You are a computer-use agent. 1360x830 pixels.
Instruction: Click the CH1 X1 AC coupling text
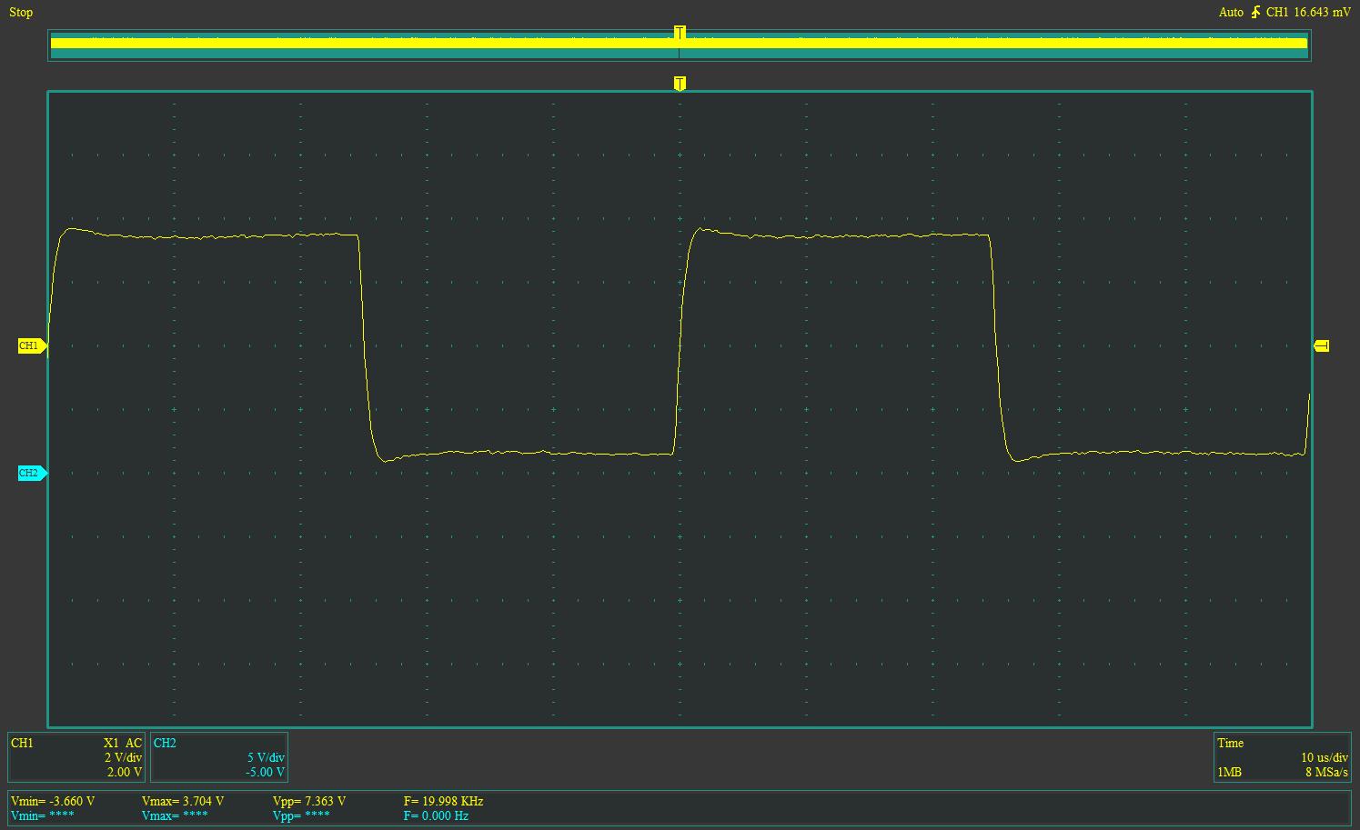pos(123,743)
